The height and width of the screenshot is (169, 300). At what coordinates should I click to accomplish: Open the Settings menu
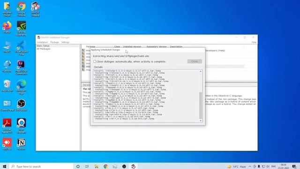65,42
